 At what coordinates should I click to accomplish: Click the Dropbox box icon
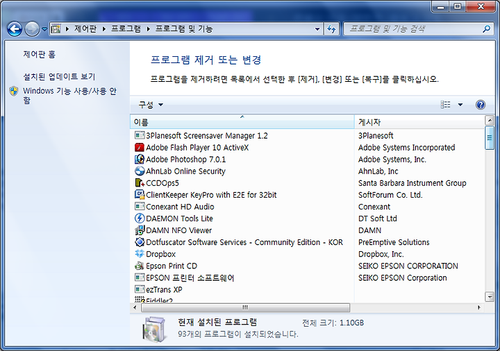[140, 254]
